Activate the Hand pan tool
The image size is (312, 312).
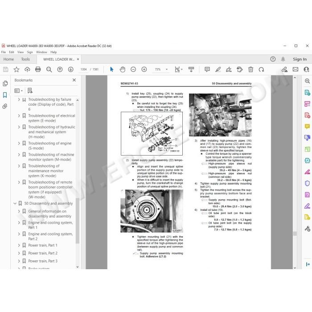[x=123, y=69]
